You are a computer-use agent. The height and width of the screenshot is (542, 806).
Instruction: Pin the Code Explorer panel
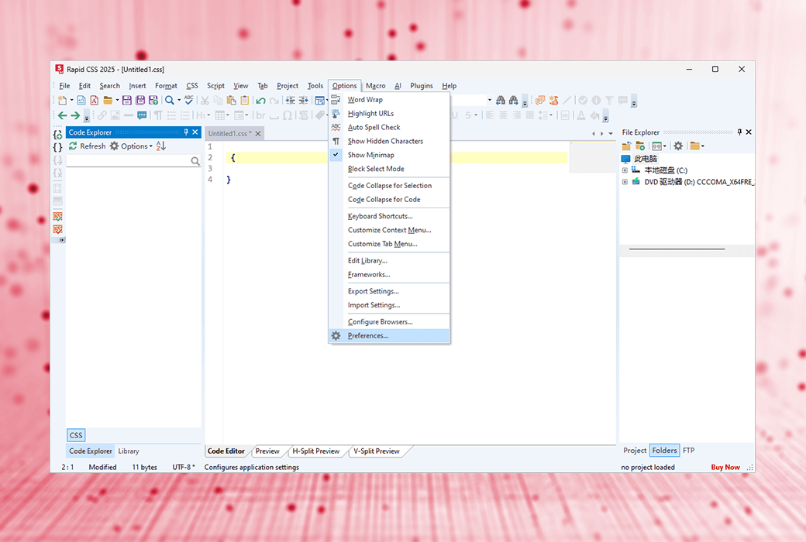[x=186, y=132]
